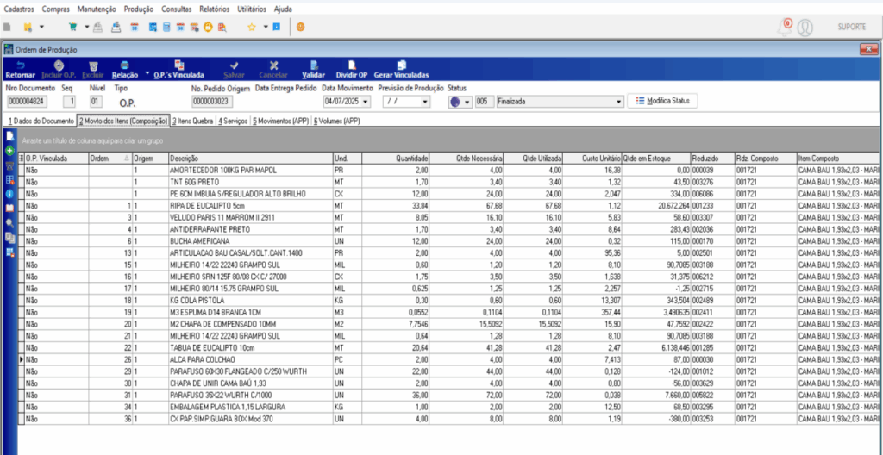Open the notification bell
This screenshot has height=455, width=883.
[785, 28]
